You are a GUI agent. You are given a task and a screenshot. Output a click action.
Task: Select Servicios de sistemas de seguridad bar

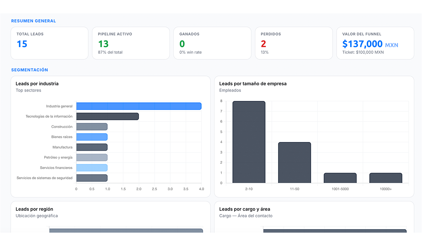click(92, 178)
